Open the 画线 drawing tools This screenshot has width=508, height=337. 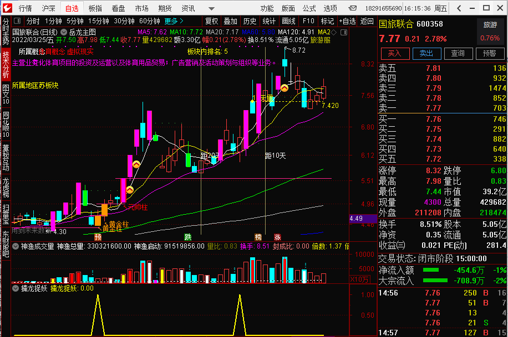coord(288,22)
